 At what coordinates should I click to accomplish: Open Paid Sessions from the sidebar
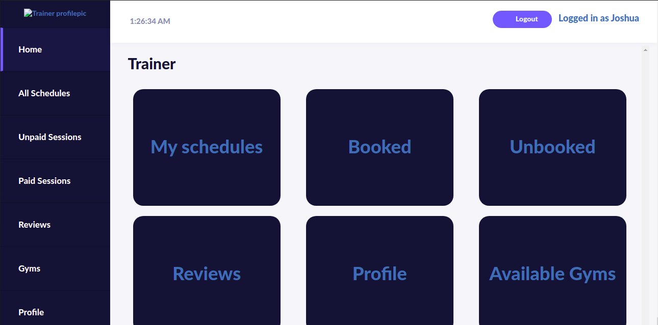point(44,181)
